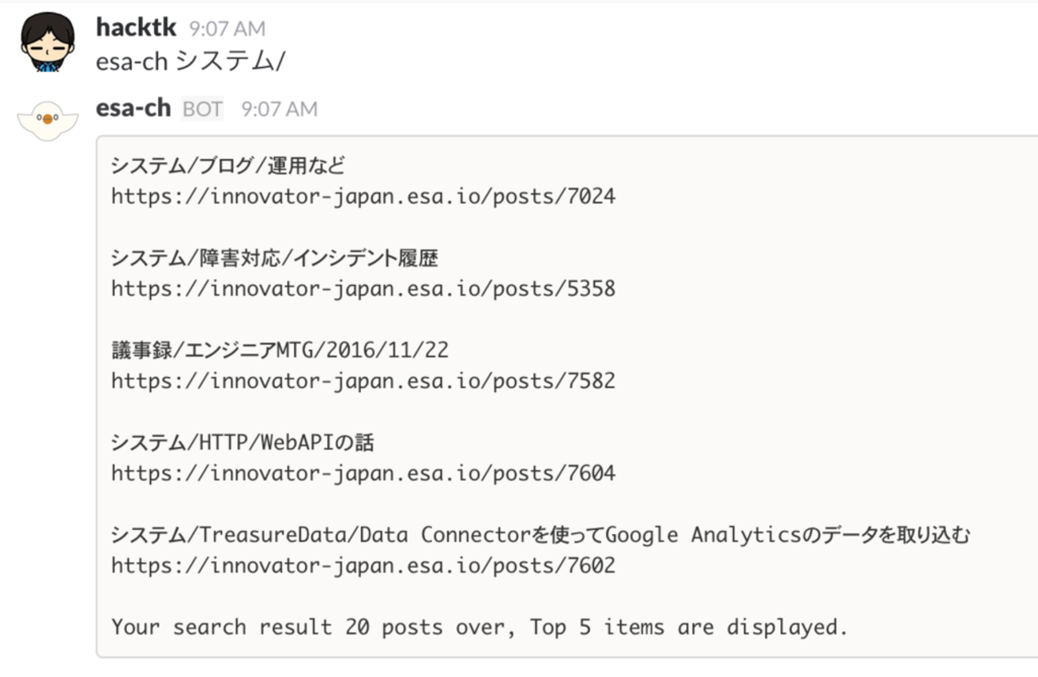
Task: Click the システム/ブログ/運用など title
Action: coord(228,166)
